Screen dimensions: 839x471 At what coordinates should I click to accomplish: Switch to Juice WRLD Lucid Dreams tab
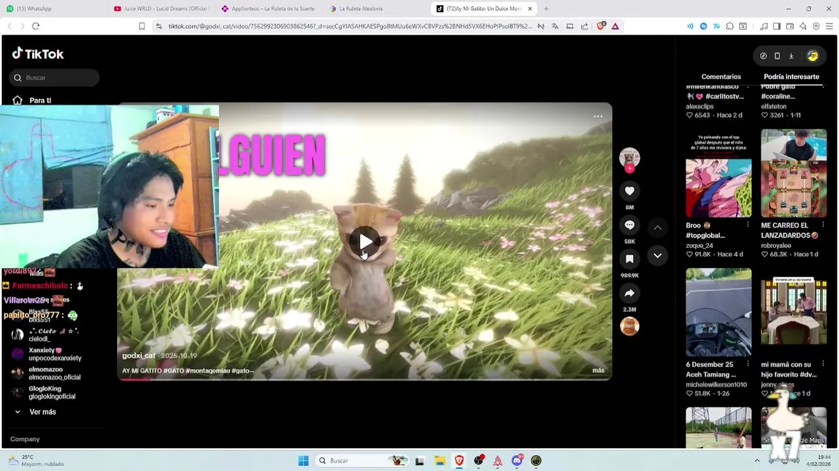pyautogui.click(x=162, y=9)
